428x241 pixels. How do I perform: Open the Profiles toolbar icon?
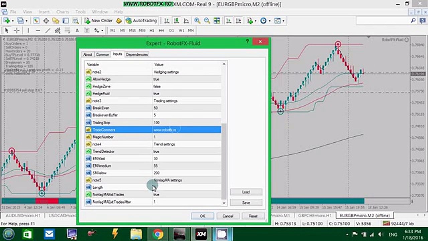click(x=20, y=21)
